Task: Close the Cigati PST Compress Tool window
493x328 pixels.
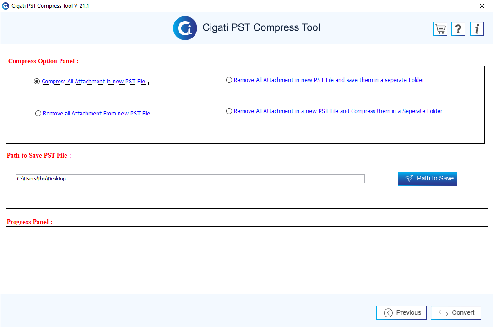Action: coord(482,6)
